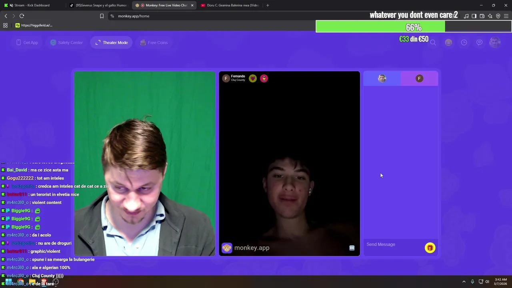Open the volume tray icon
The image size is (512, 288).
(x=487, y=282)
